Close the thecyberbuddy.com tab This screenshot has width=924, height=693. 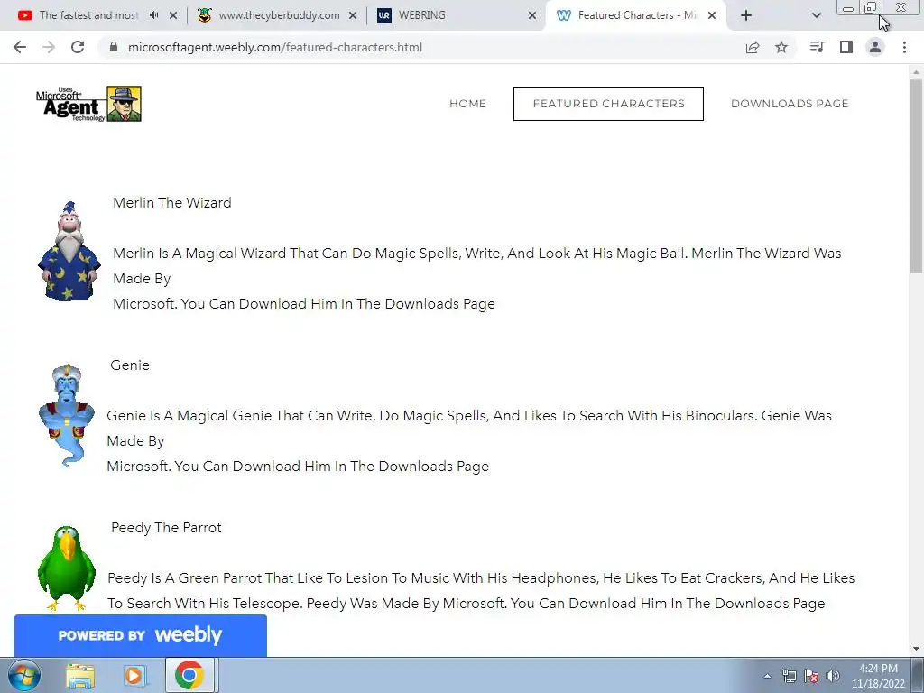click(353, 15)
